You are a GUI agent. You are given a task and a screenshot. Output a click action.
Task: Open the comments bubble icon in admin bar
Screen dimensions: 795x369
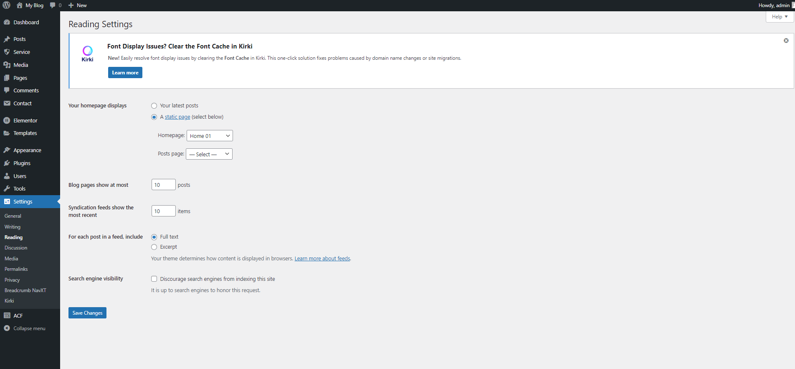(x=53, y=5)
